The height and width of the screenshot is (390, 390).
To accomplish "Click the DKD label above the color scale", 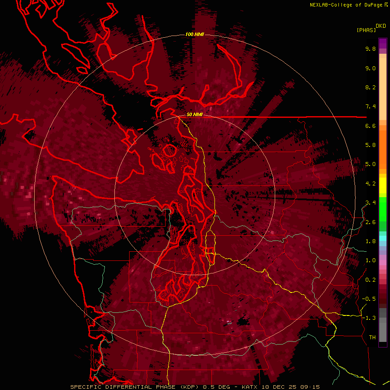I will pos(381,26).
